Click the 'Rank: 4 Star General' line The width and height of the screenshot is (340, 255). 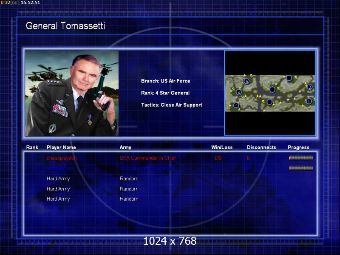(165, 93)
